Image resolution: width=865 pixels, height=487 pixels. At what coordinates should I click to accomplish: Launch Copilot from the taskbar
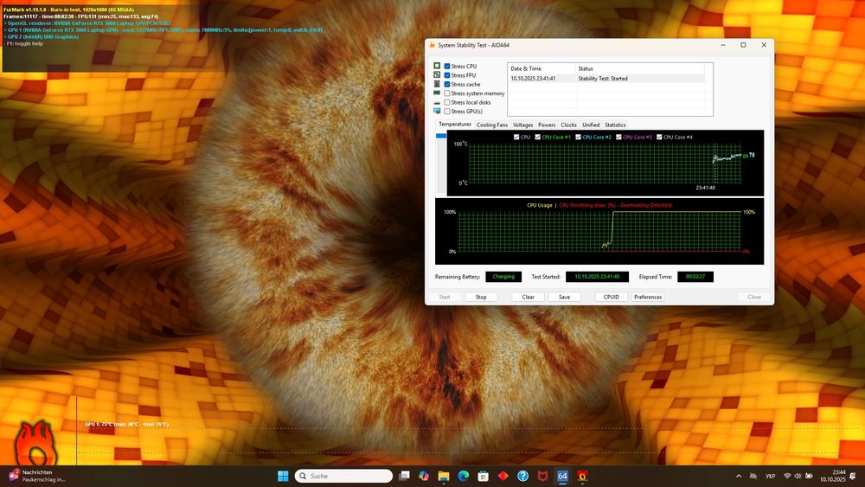[x=424, y=476]
